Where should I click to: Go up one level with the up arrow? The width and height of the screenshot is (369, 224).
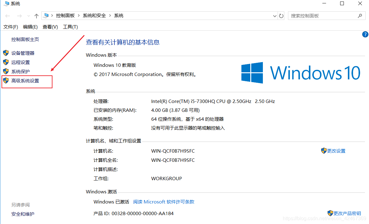coord(37,16)
